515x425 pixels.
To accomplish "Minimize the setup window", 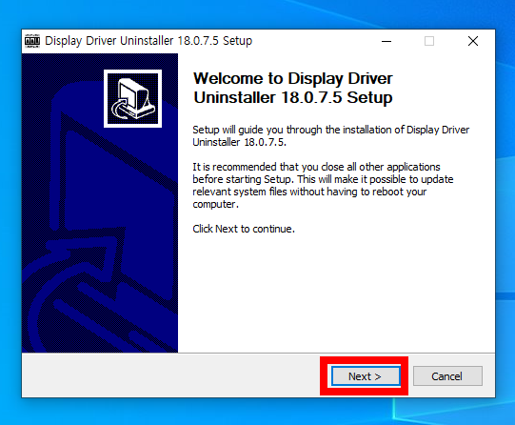I will click(x=386, y=41).
